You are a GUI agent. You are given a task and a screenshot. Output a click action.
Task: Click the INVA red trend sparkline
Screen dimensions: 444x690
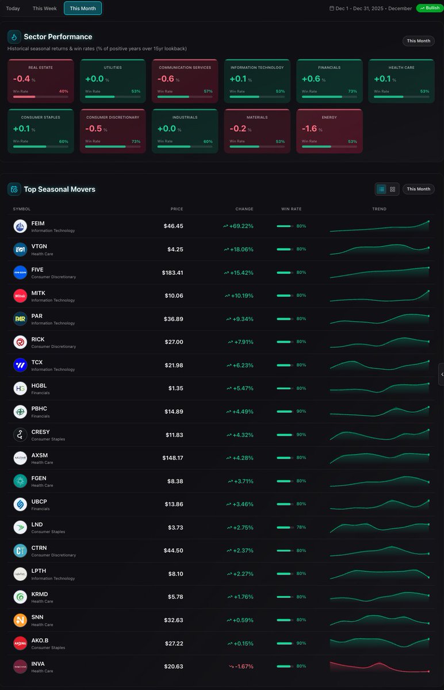pyautogui.click(x=380, y=667)
